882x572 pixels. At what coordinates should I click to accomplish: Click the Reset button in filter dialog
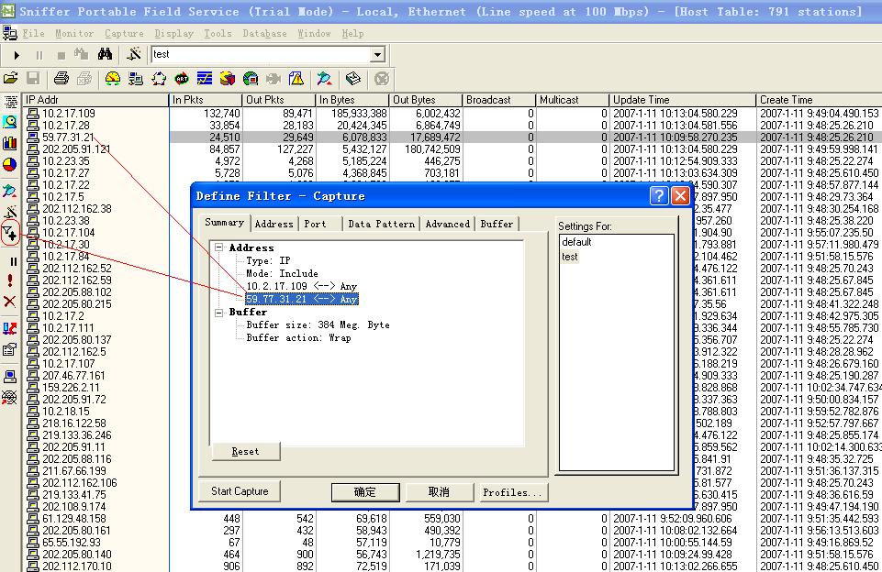click(245, 451)
